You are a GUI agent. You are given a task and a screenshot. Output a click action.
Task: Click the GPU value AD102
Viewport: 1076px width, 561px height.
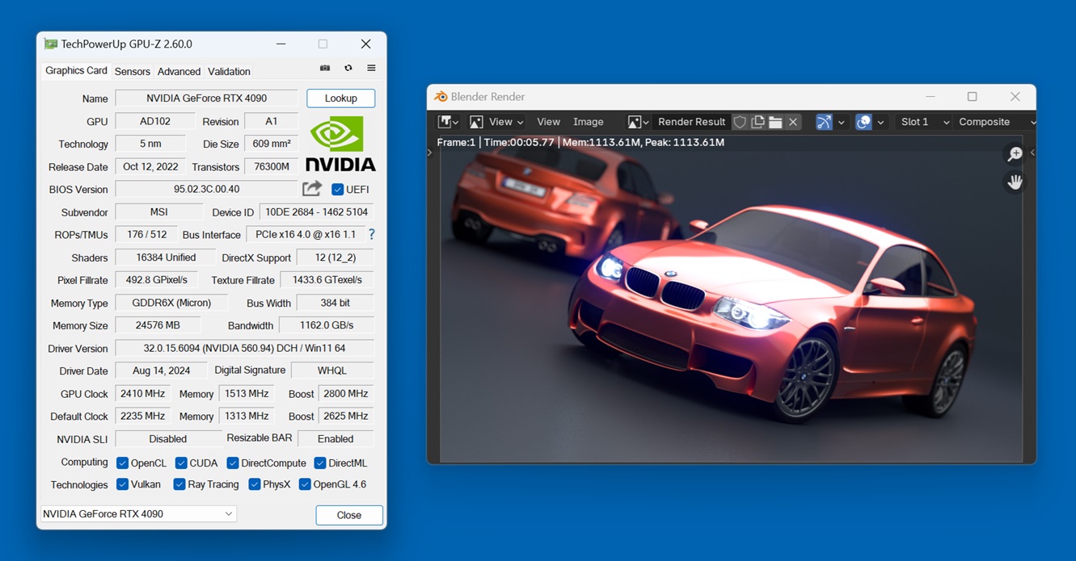[154, 121]
